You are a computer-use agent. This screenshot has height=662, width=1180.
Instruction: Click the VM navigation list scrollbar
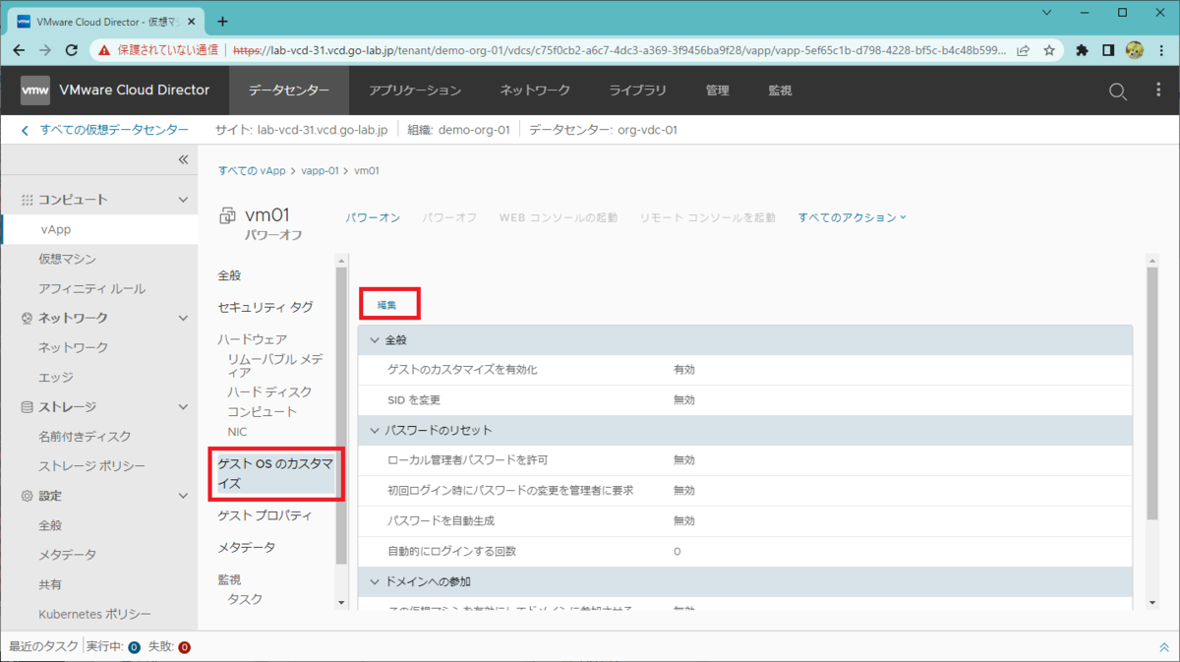click(341, 415)
